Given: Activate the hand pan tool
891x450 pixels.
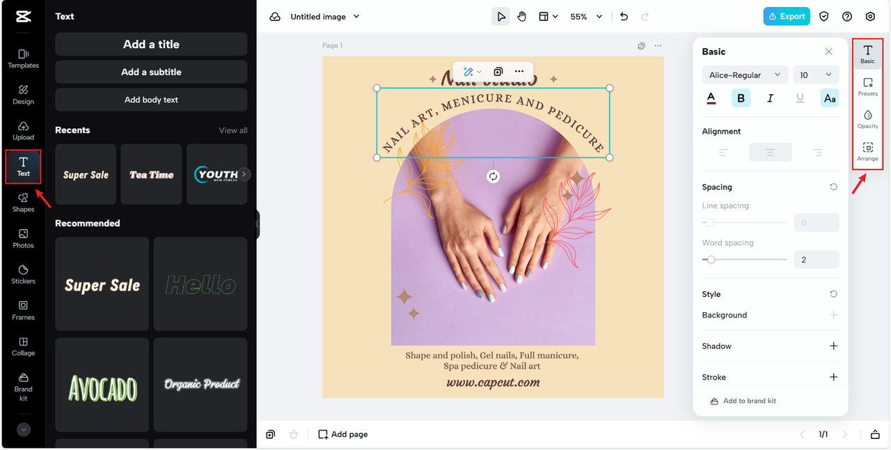Looking at the screenshot, I should (522, 17).
